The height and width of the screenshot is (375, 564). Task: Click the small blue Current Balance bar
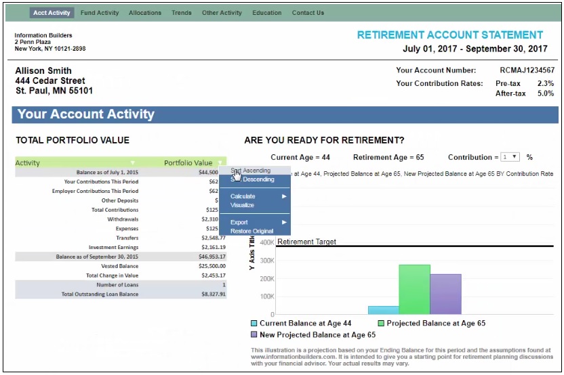click(384, 310)
